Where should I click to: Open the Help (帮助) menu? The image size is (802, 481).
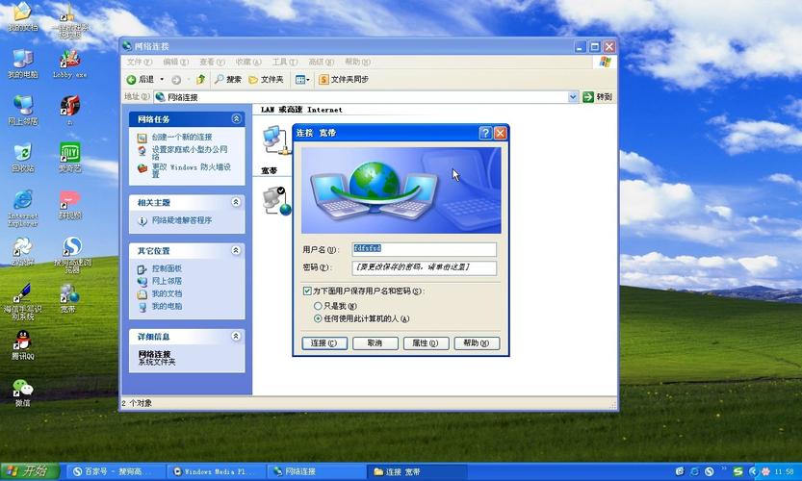click(x=357, y=62)
